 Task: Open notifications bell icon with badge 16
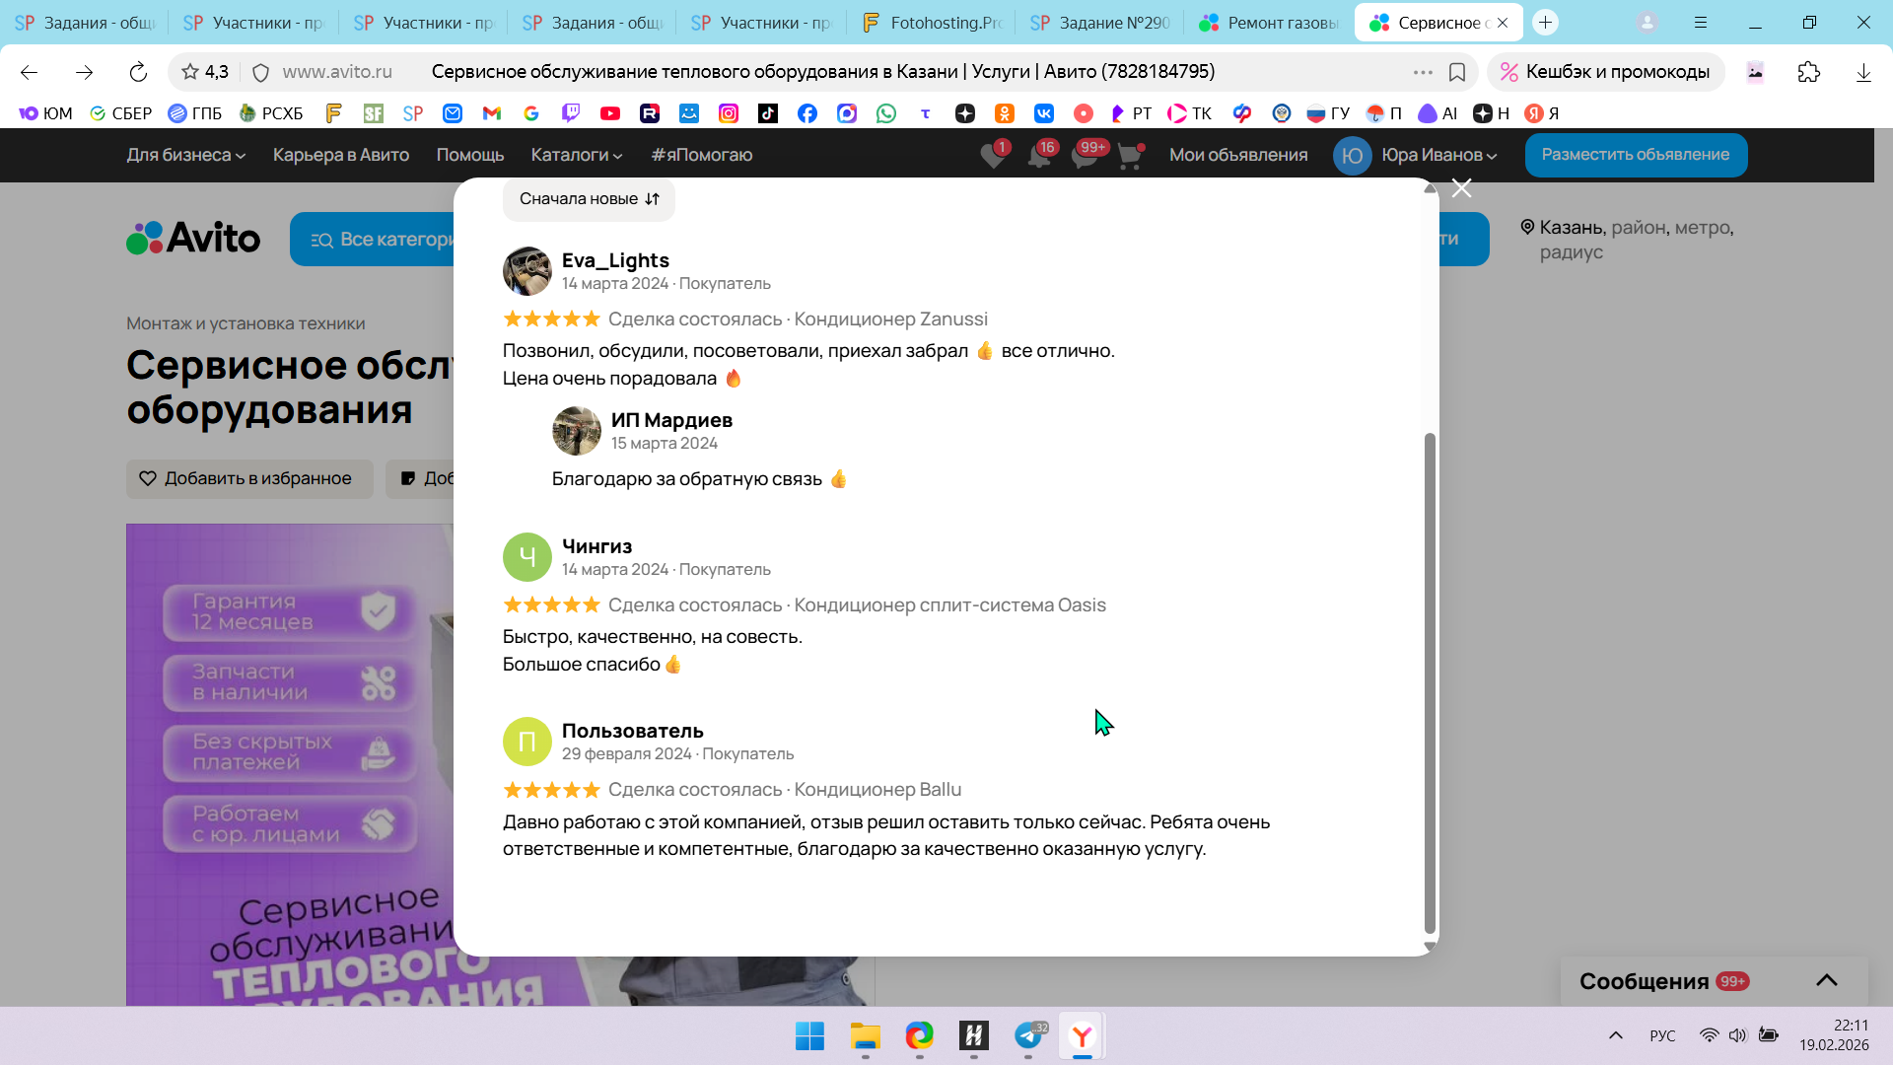pos(1038,156)
